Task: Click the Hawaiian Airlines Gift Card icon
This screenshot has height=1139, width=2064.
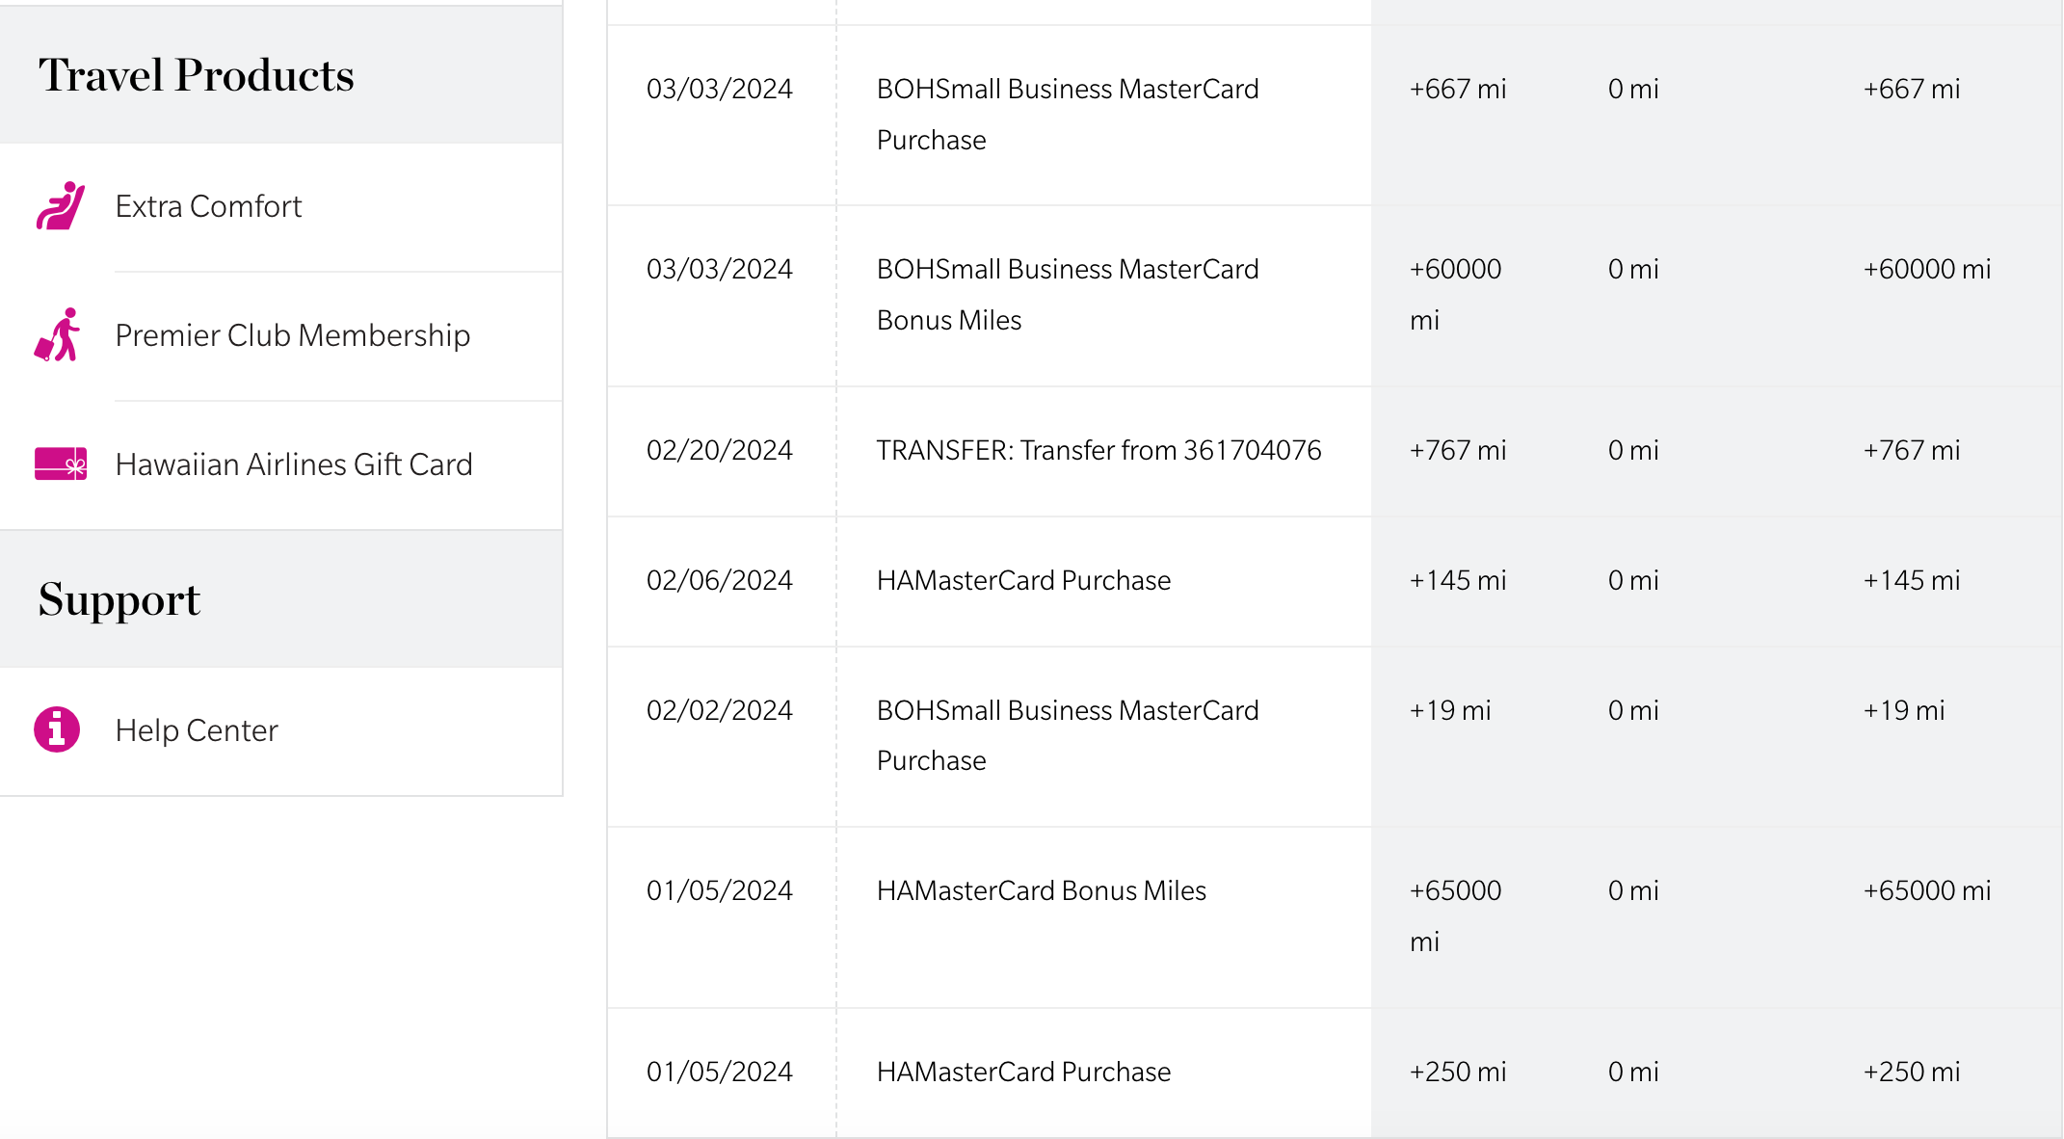Action: click(61, 464)
